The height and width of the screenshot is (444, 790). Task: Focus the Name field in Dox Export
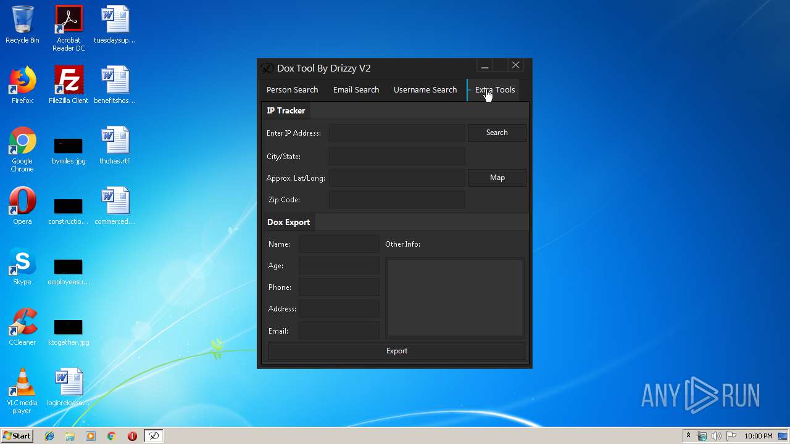point(339,244)
